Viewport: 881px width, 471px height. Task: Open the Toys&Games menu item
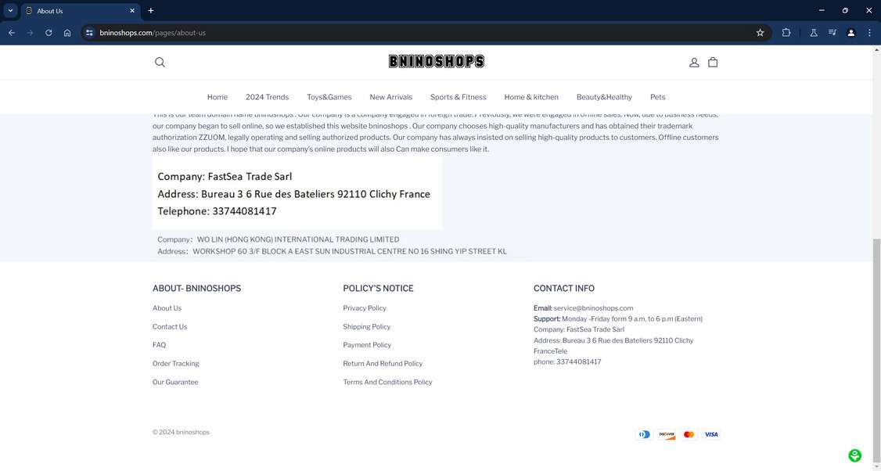(329, 97)
